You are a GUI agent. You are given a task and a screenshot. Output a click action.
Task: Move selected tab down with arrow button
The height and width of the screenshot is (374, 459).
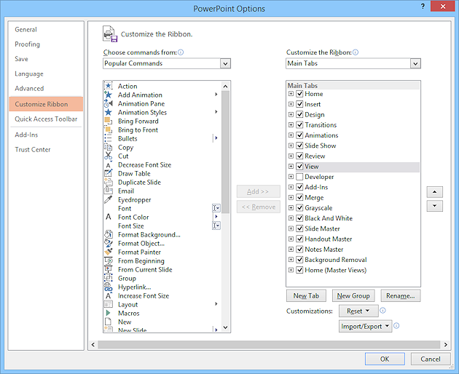(x=435, y=206)
